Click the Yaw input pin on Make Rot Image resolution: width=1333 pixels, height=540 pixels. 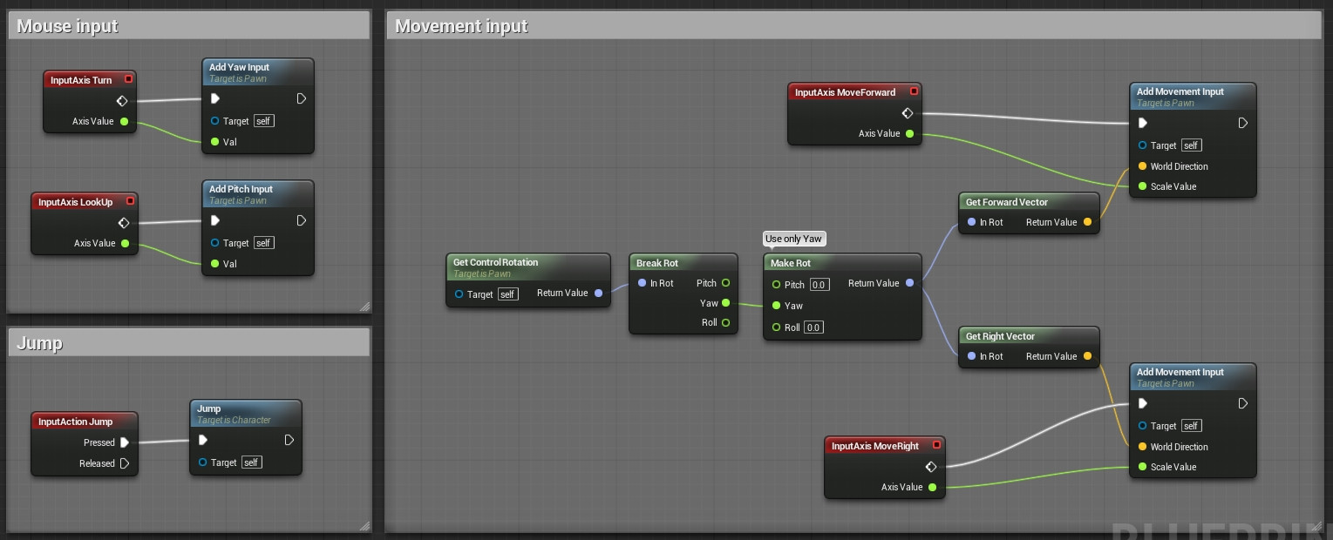pos(776,306)
